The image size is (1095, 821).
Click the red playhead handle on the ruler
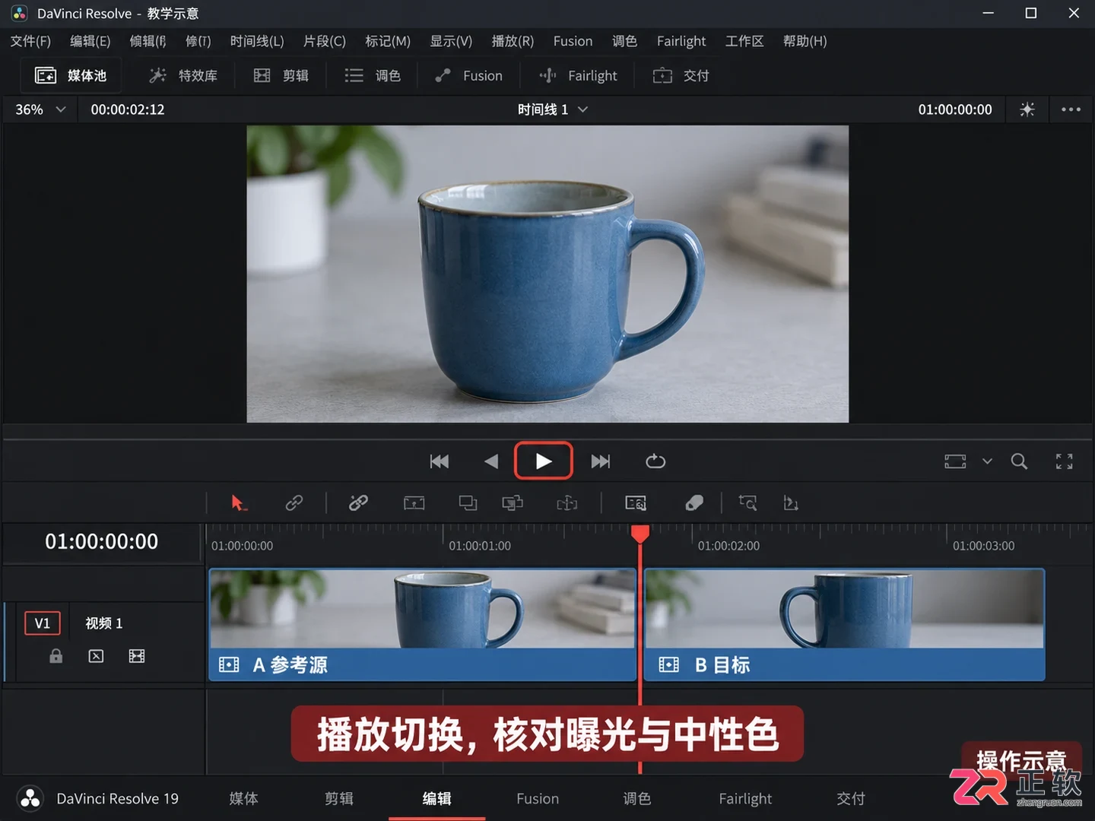tap(640, 534)
